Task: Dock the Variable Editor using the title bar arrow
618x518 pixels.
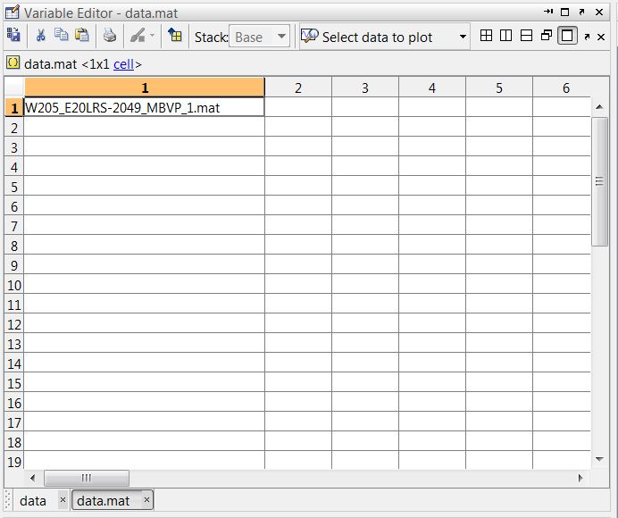Action: (x=547, y=12)
